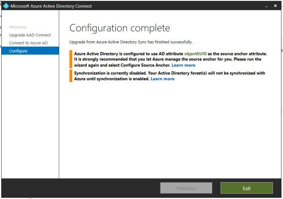The height and width of the screenshot is (199, 283).
Task: Close the Azure AD Connect window
Action: pyautogui.click(x=275, y=6)
